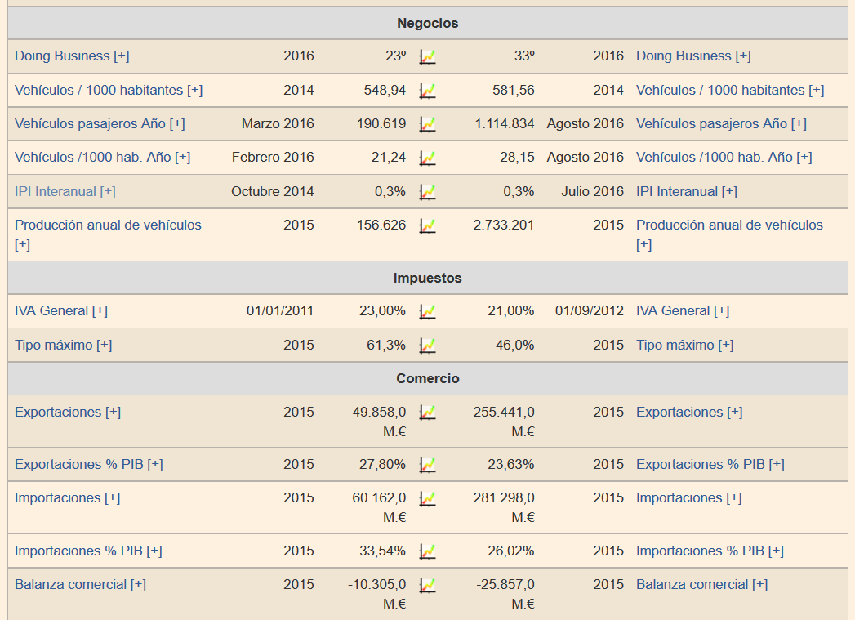Open the chart icon in the Exportaciones row

pyautogui.click(x=427, y=413)
